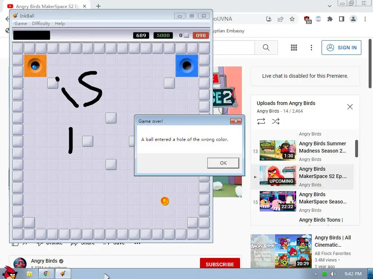Image resolution: width=373 pixels, height=279 pixels.
Task: Click the Uploads from Angry Birds heading
Action: (x=286, y=103)
